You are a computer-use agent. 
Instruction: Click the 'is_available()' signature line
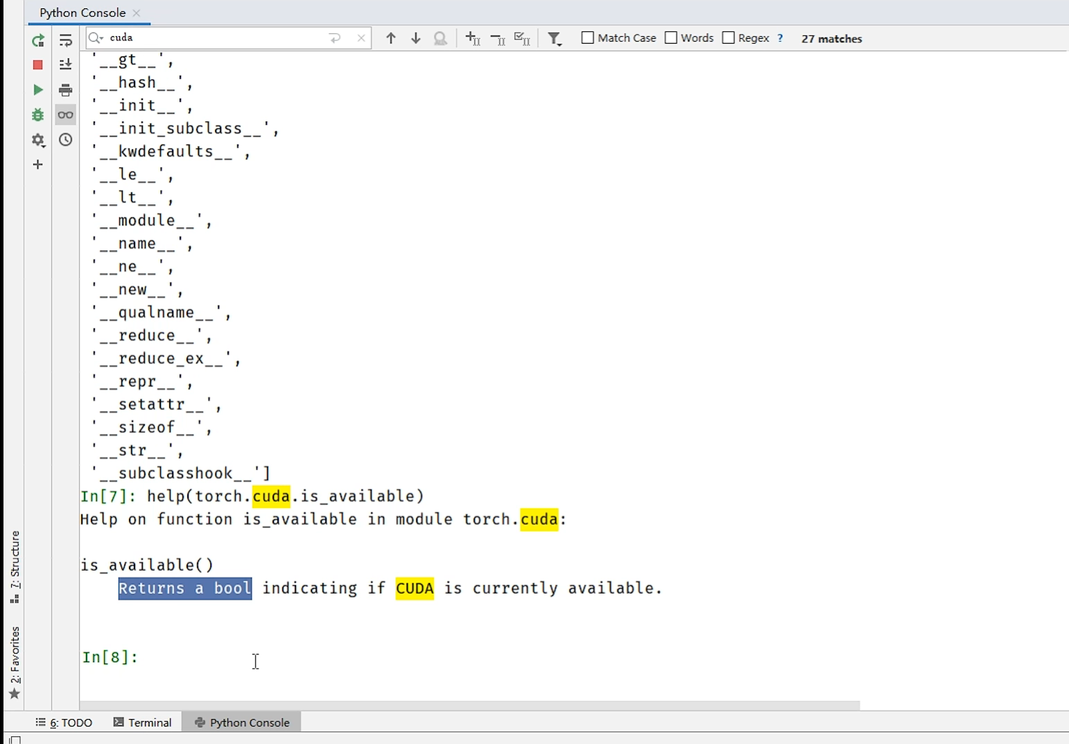point(147,566)
